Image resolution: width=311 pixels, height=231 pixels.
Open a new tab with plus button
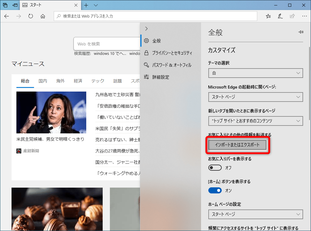86,5
